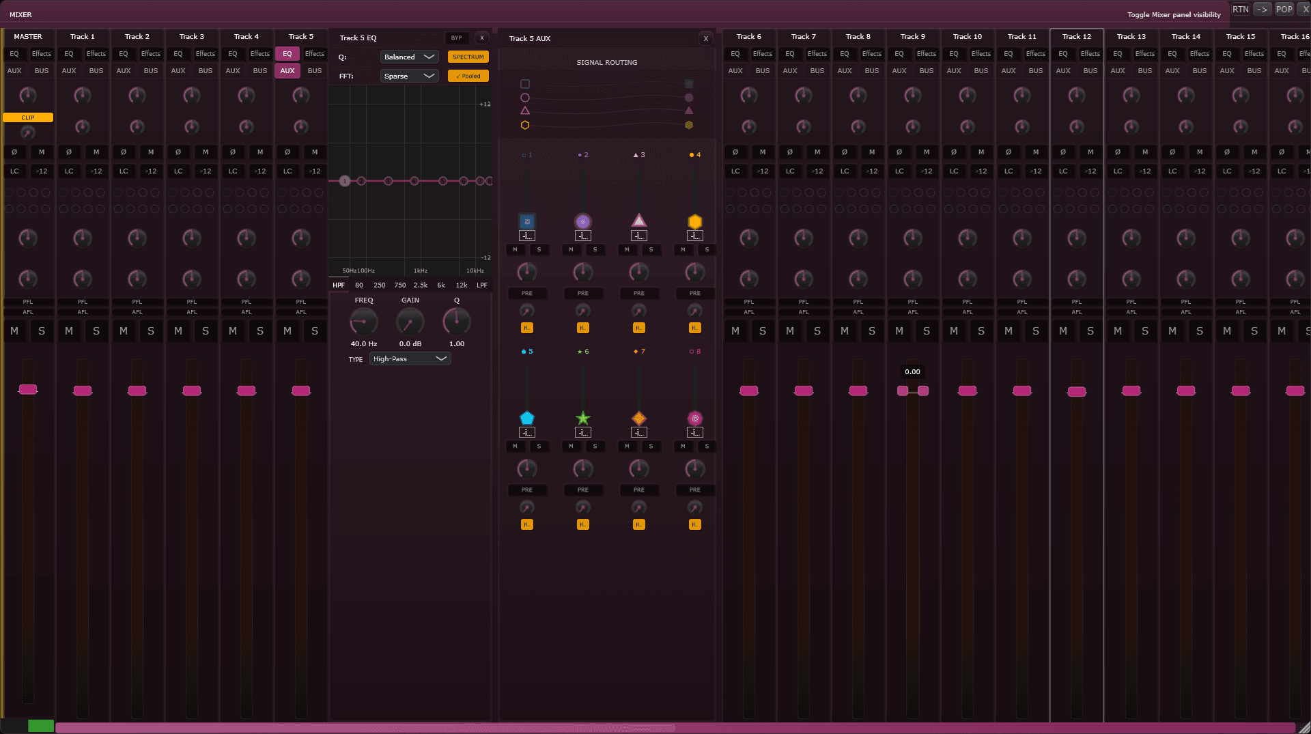Click the orange diamond handle of aux send 7
The width and height of the screenshot is (1311, 734).
(638, 418)
